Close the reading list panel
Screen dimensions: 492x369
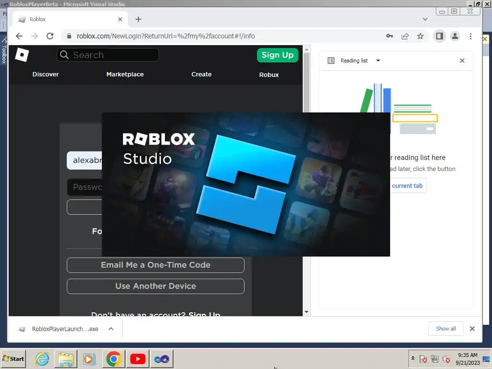click(462, 61)
